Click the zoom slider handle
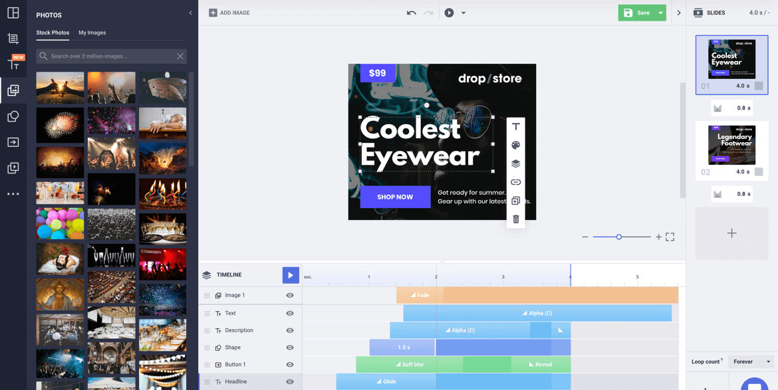The height and width of the screenshot is (390, 778). tap(619, 237)
